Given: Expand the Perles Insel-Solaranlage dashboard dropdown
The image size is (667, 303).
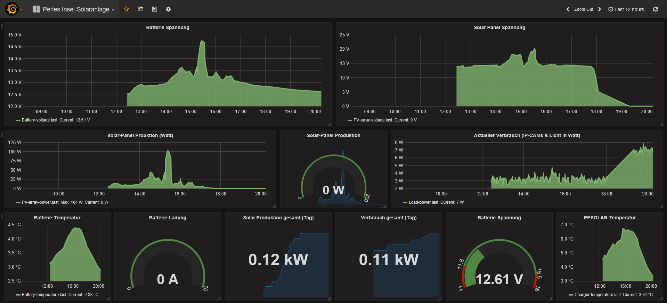Looking at the screenshot, I should click(74, 9).
